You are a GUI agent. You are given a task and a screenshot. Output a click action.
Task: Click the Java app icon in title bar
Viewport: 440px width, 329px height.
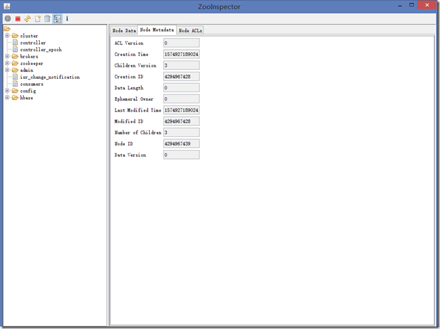pos(7,6)
